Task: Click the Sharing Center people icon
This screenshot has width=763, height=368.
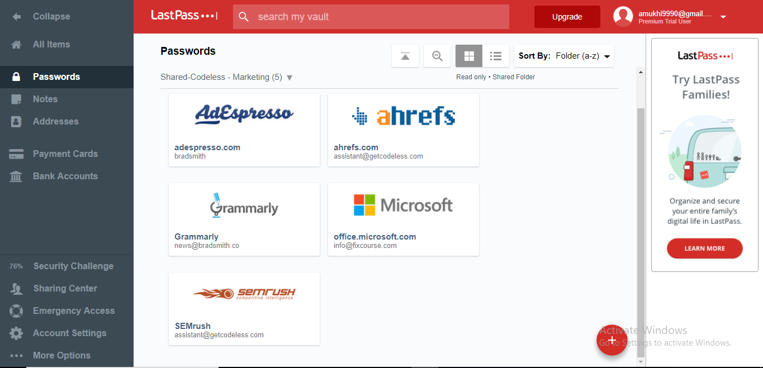Action: point(17,289)
